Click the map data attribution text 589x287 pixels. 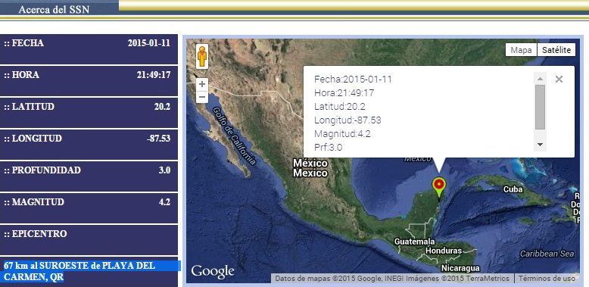click(x=392, y=279)
